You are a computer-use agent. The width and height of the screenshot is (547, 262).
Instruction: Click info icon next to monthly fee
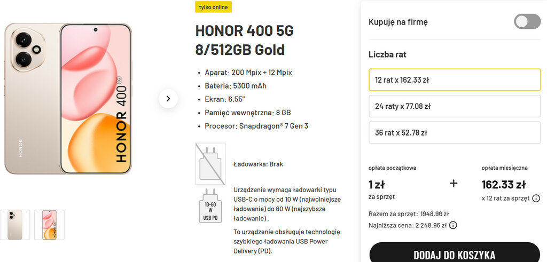coord(536,199)
